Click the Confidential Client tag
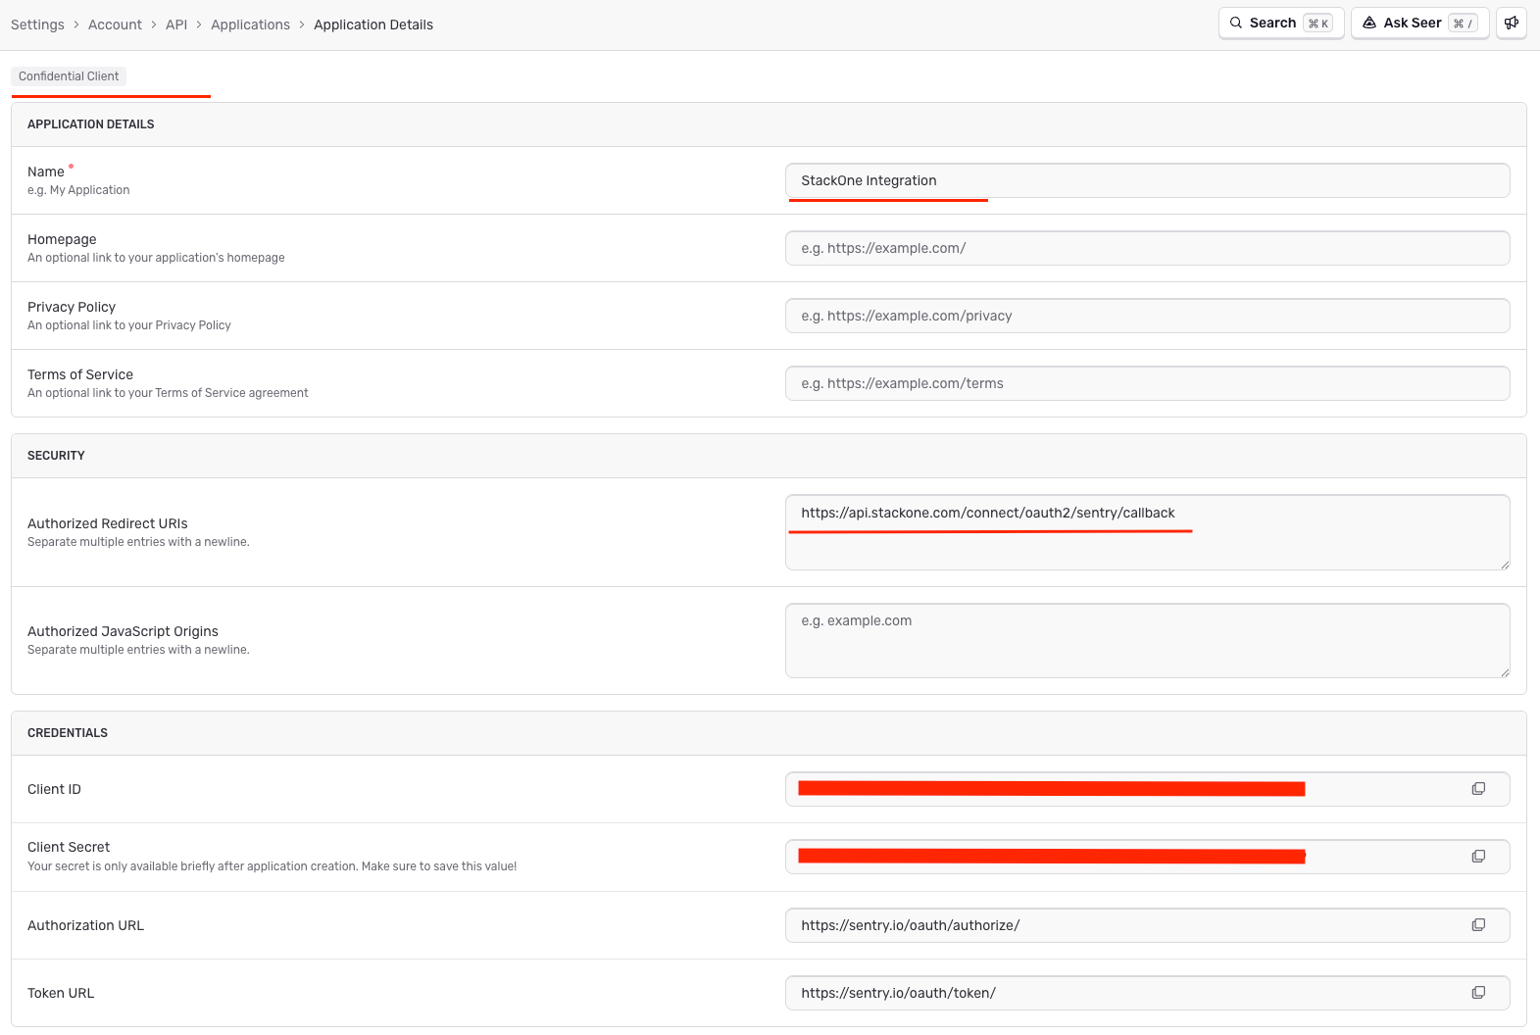1540x1035 pixels. tap(69, 76)
